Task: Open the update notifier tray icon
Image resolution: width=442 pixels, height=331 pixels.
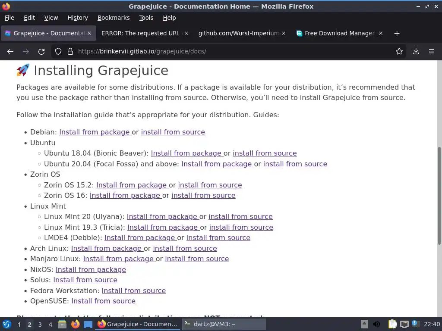Action: point(415,324)
